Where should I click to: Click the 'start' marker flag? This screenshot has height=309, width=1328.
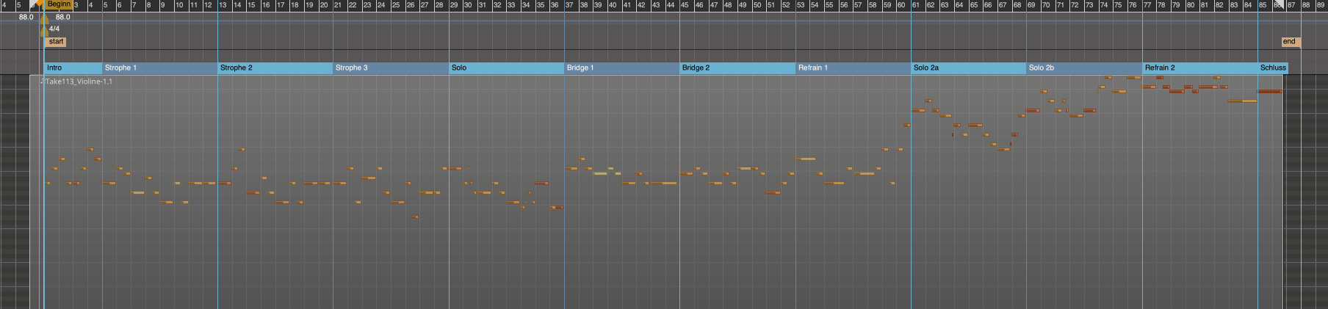pyautogui.click(x=56, y=42)
